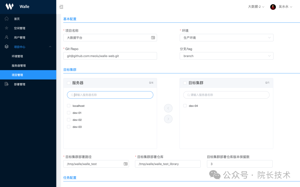Focus the 服务器 search input
The image size is (300, 187).
click(110, 95)
